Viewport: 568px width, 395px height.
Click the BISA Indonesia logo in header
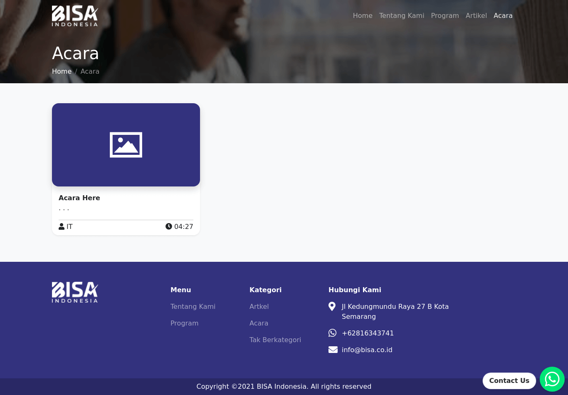click(75, 16)
